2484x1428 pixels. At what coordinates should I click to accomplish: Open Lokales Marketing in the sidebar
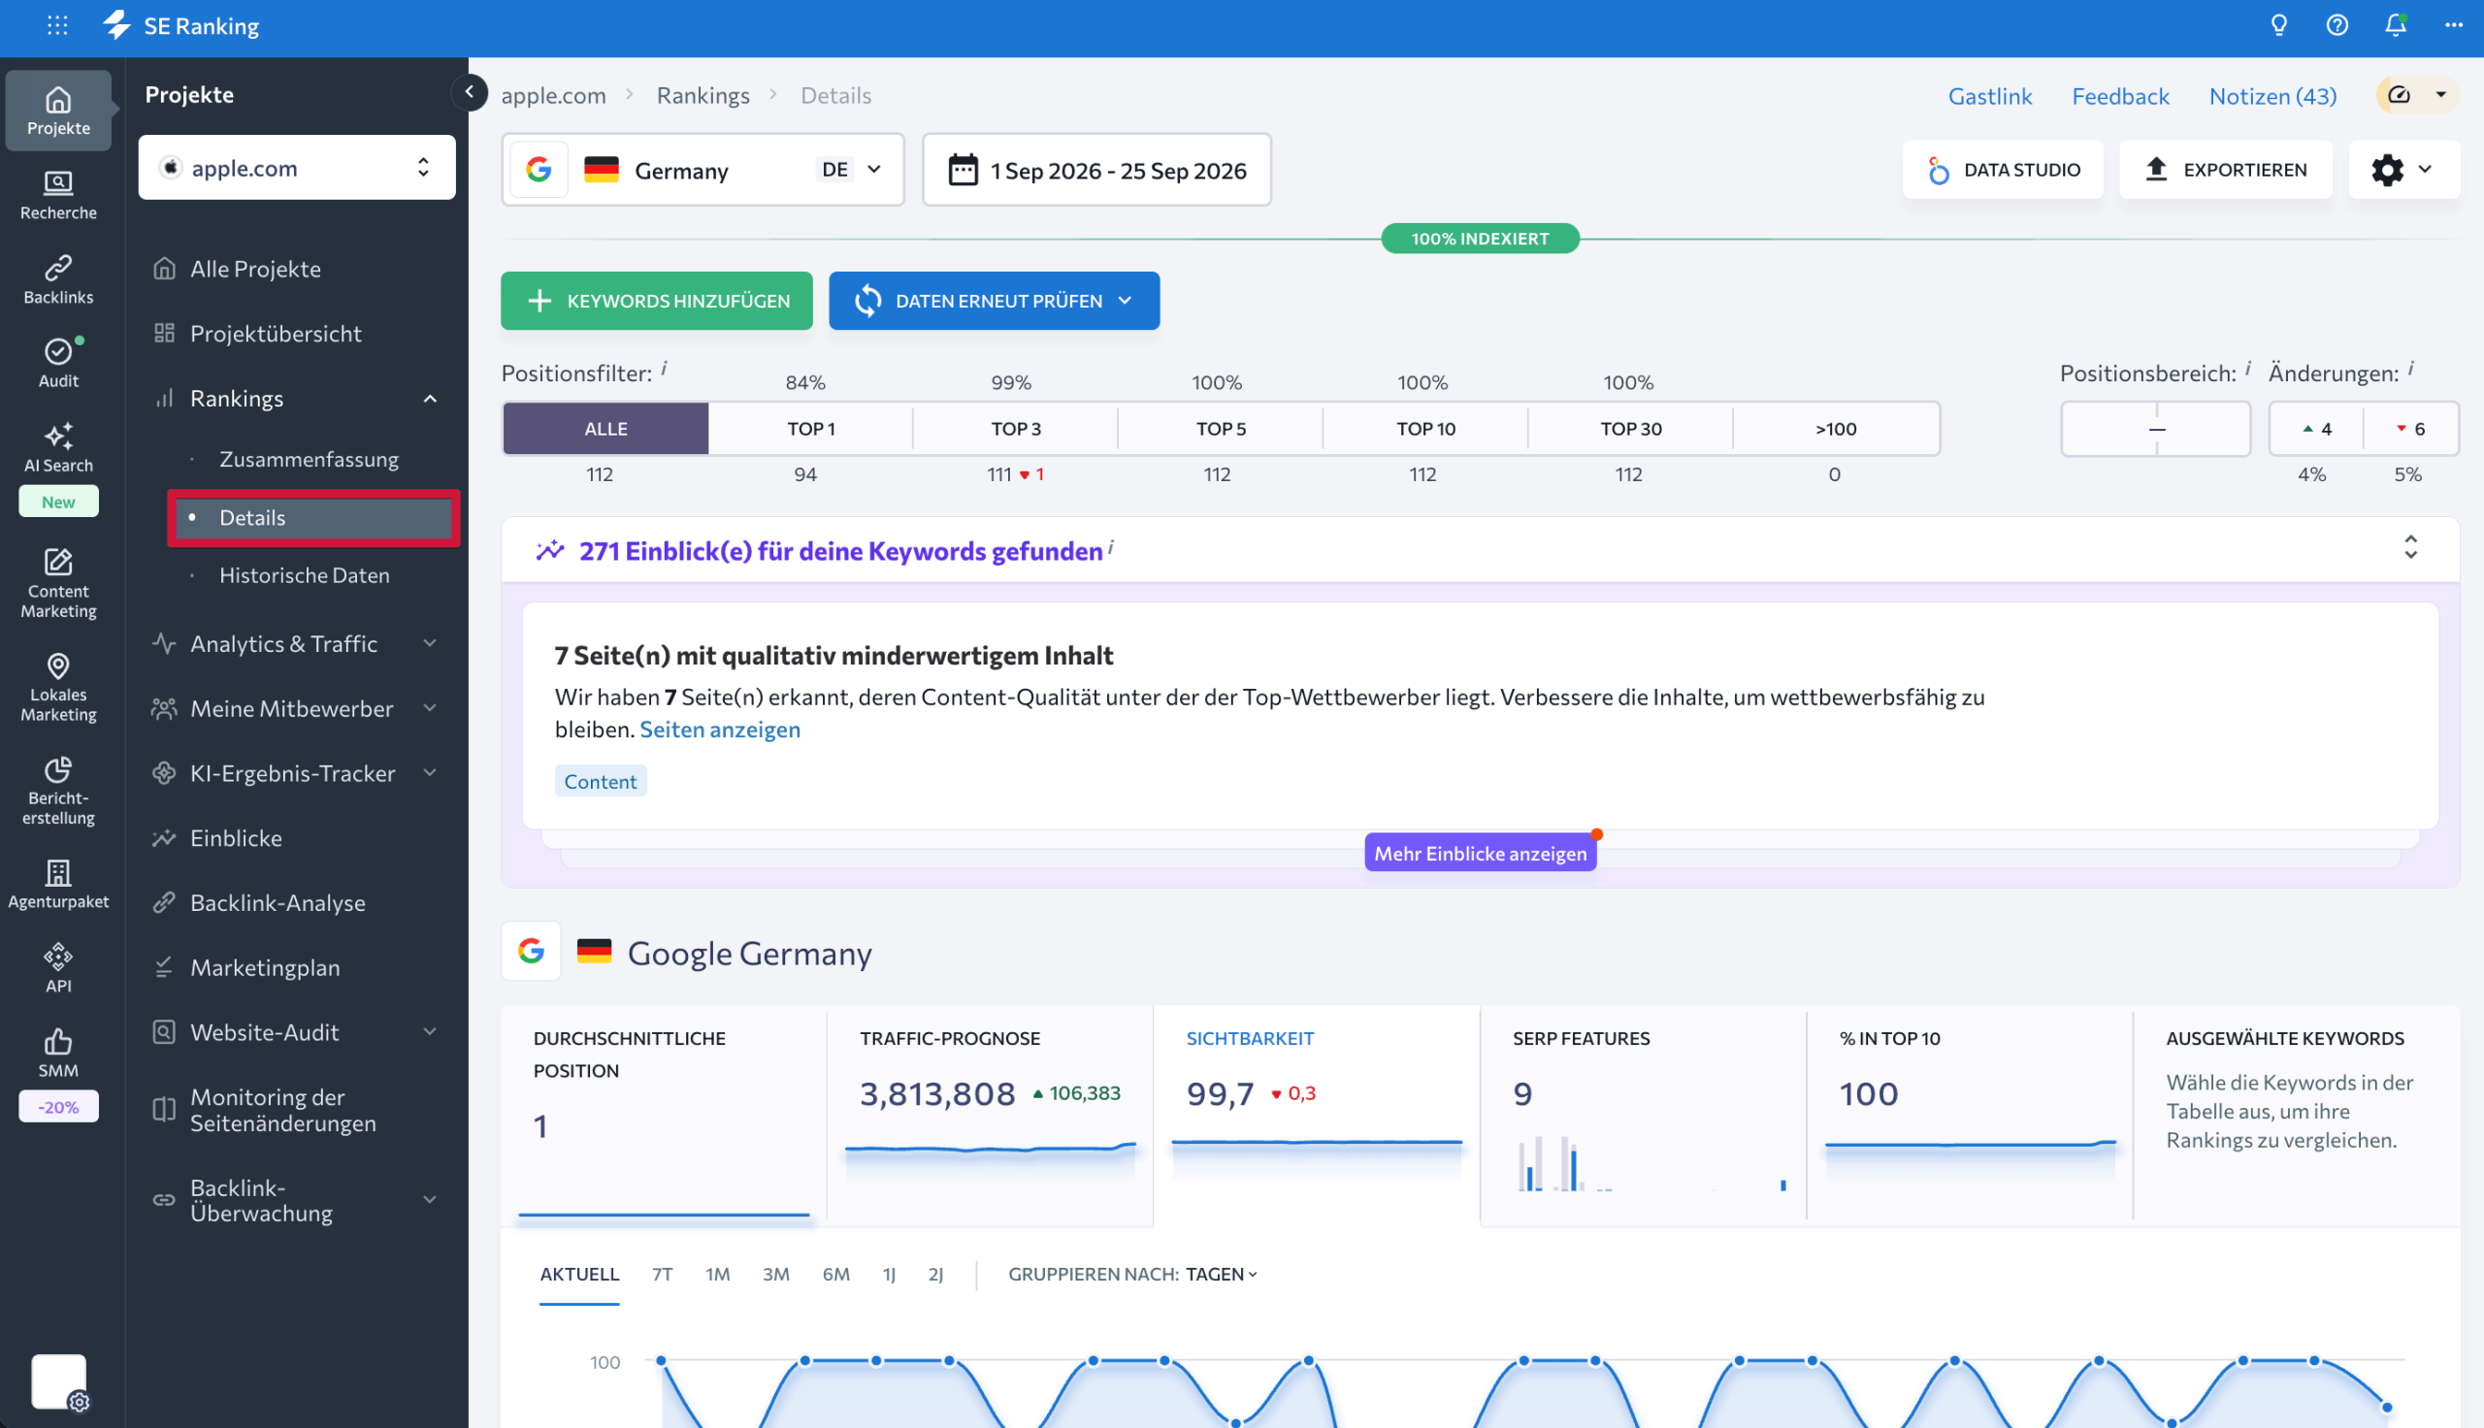coord(58,688)
